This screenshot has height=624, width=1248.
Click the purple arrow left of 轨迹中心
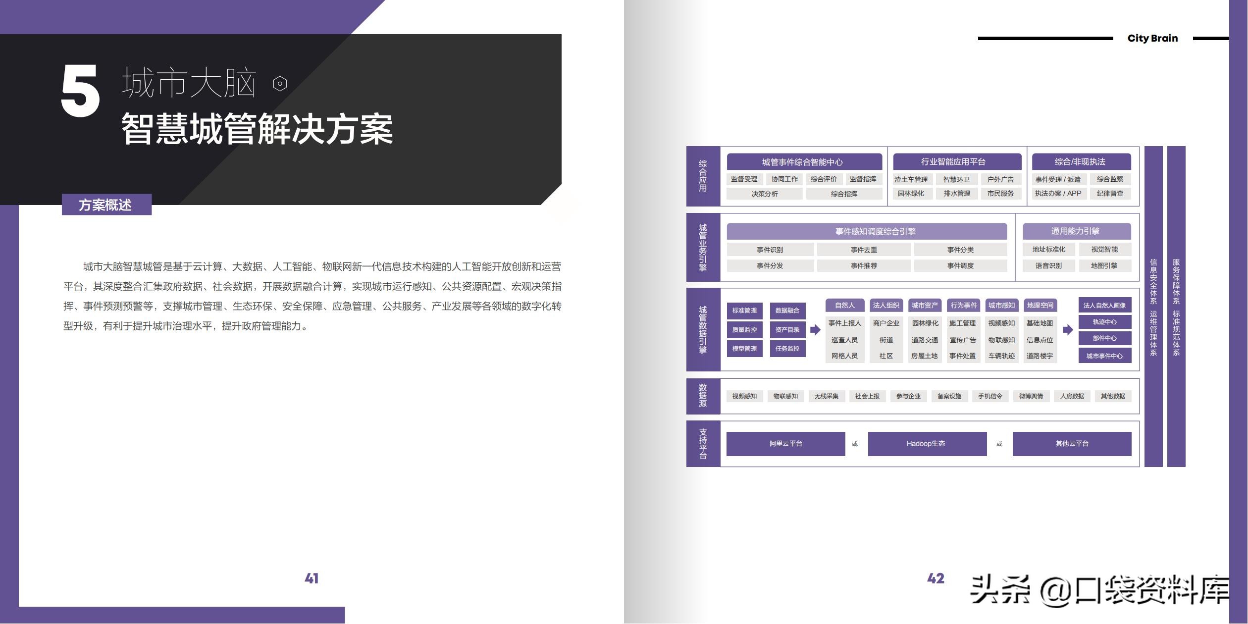point(1068,330)
